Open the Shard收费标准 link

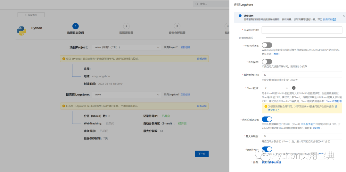(x=334, y=101)
